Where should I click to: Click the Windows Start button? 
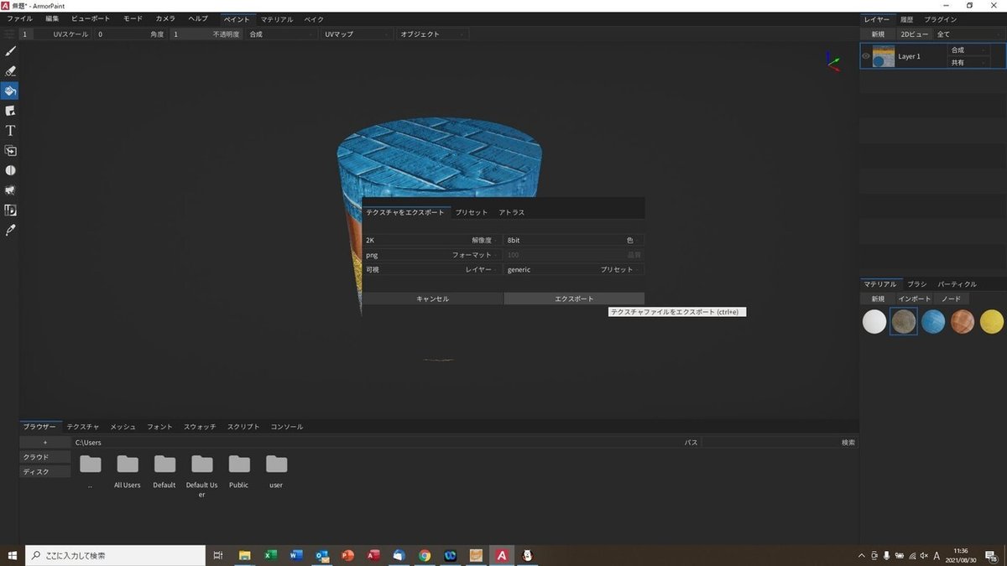[x=12, y=555]
